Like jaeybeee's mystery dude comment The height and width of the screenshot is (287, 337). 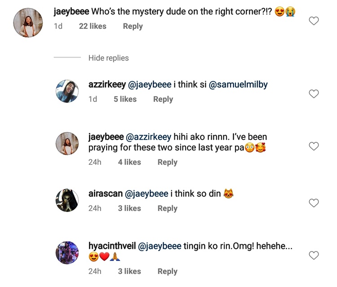click(314, 21)
